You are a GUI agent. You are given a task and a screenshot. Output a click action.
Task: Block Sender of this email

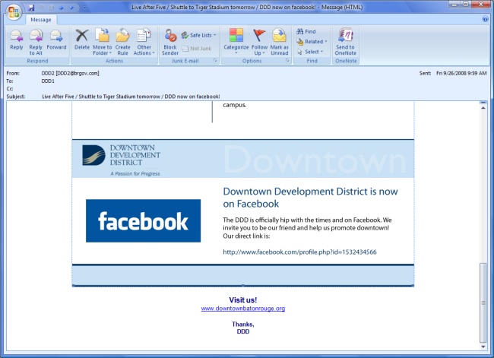tap(170, 40)
